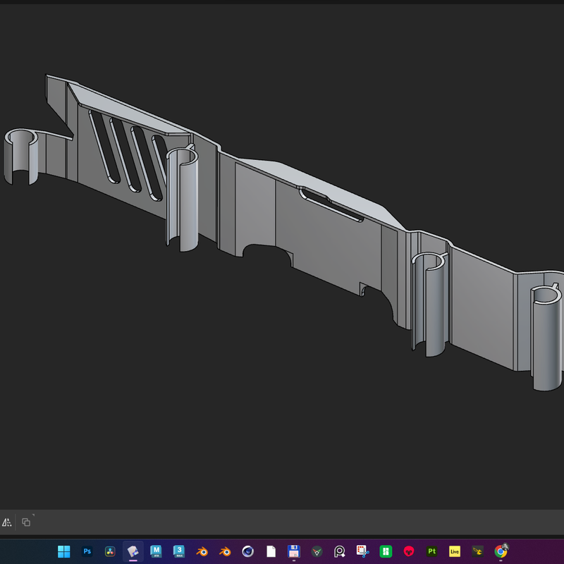Open the blue floppy disk taskbar app
The width and height of the screenshot is (564, 564).
[x=294, y=551]
